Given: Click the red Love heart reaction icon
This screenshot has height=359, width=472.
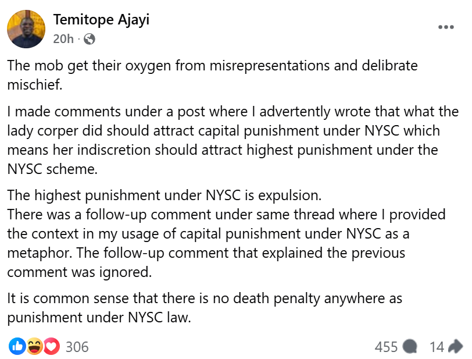Looking at the screenshot, I should 52,347.
